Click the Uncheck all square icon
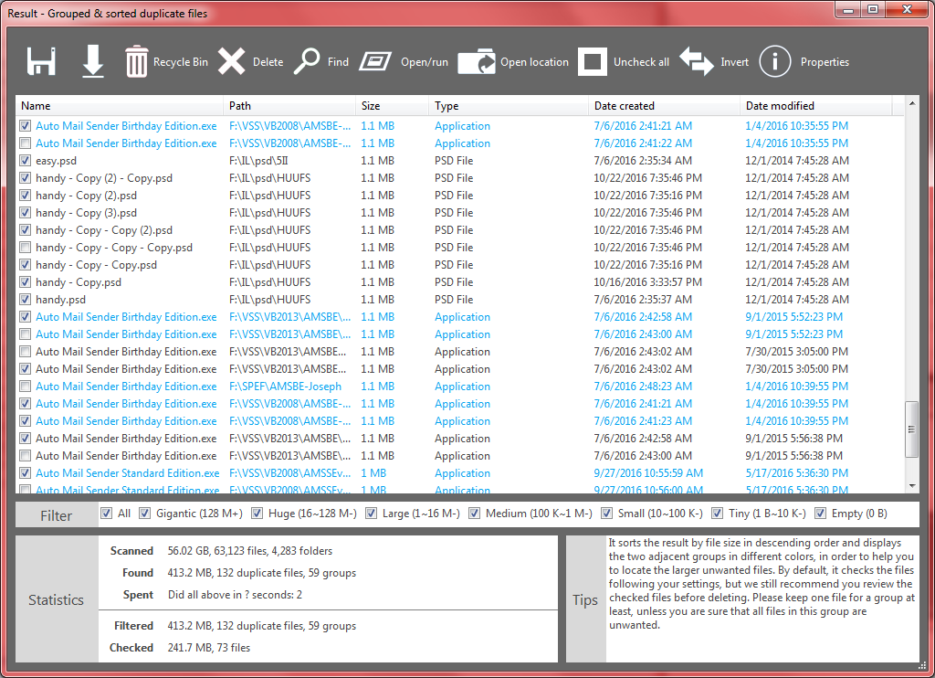 pyautogui.click(x=592, y=61)
